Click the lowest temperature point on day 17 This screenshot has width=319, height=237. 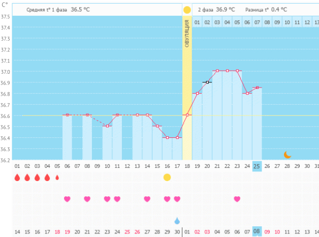click(177, 137)
